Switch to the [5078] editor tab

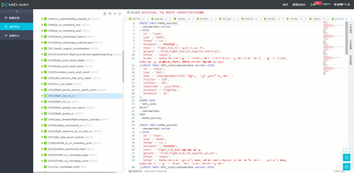[x=272, y=19]
